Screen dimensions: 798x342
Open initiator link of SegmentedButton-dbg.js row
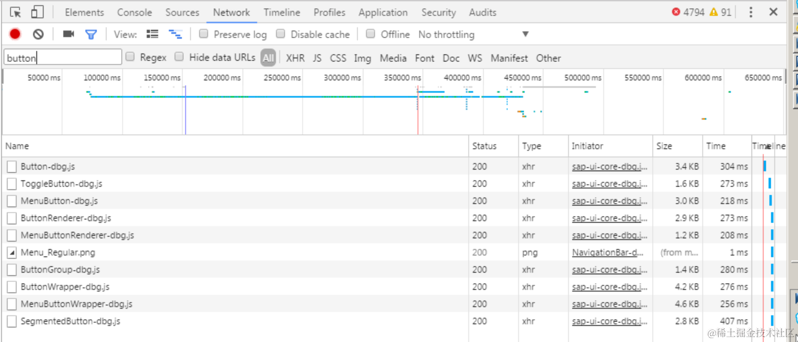click(610, 321)
